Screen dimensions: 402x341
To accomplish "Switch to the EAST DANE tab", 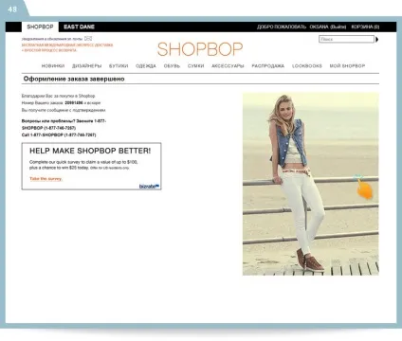I will click(x=79, y=27).
